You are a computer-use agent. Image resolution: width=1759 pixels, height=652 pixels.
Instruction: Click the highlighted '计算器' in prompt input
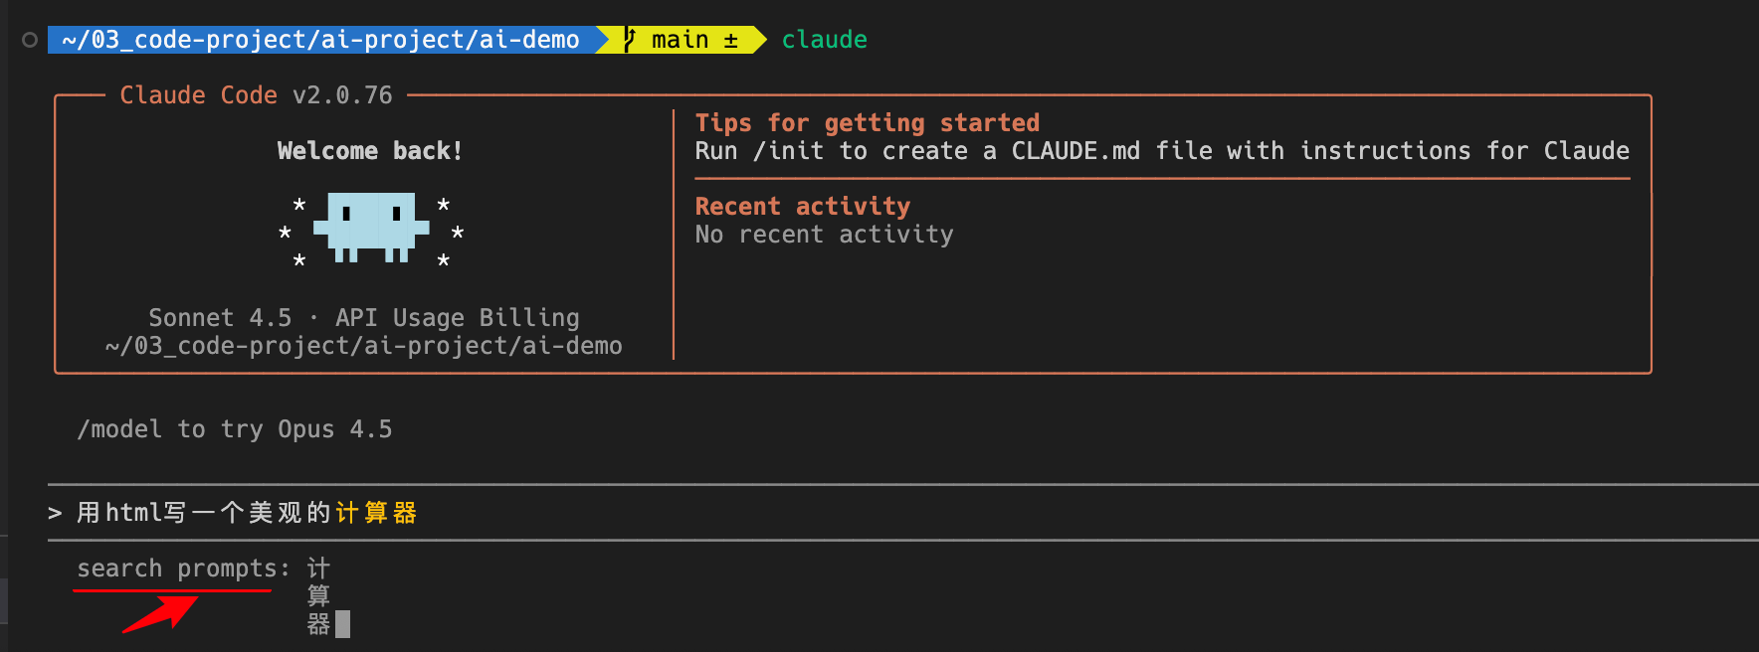[x=376, y=513]
